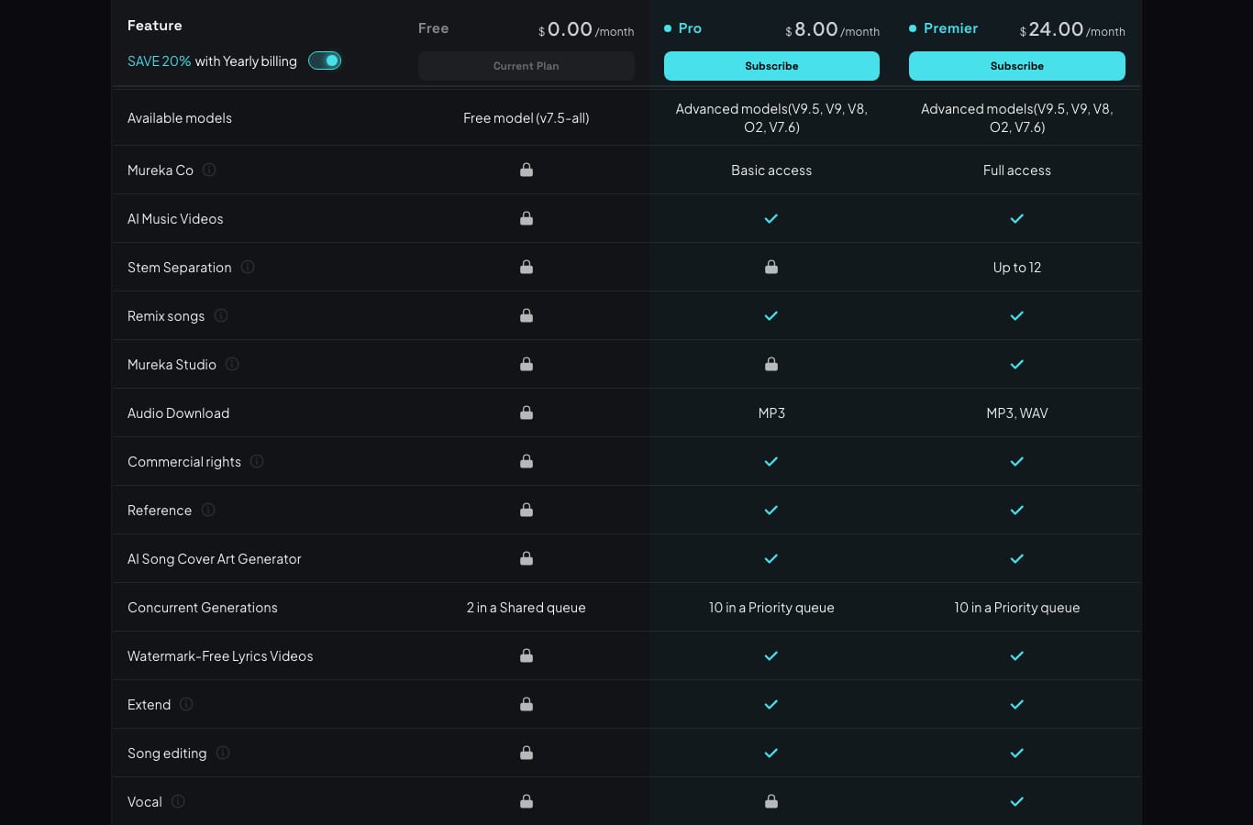
Task: Click the Pro checkmark for AI Music Videos
Action: 771,218
